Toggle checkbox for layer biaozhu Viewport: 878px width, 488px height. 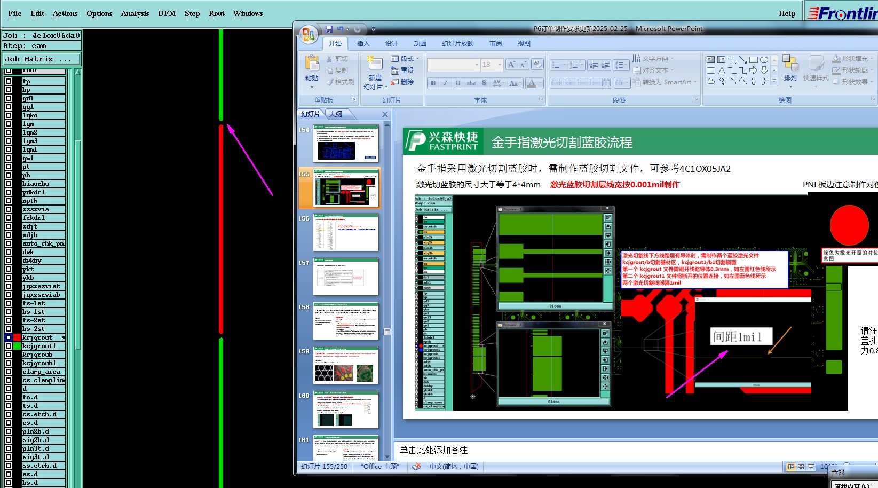tap(9, 184)
